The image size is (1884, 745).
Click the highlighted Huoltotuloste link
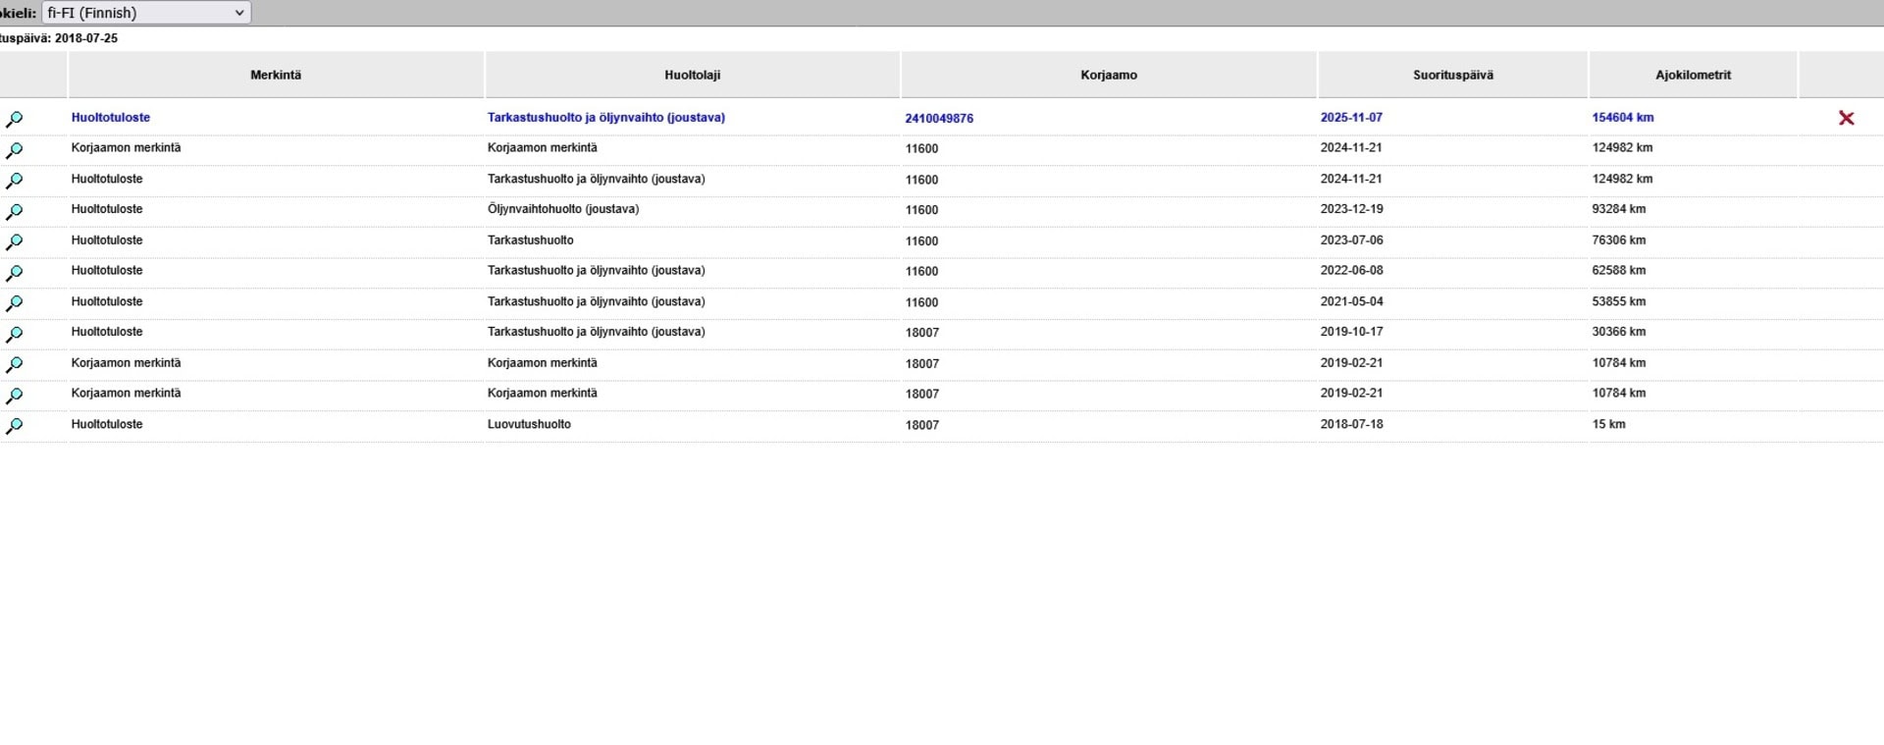click(111, 118)
